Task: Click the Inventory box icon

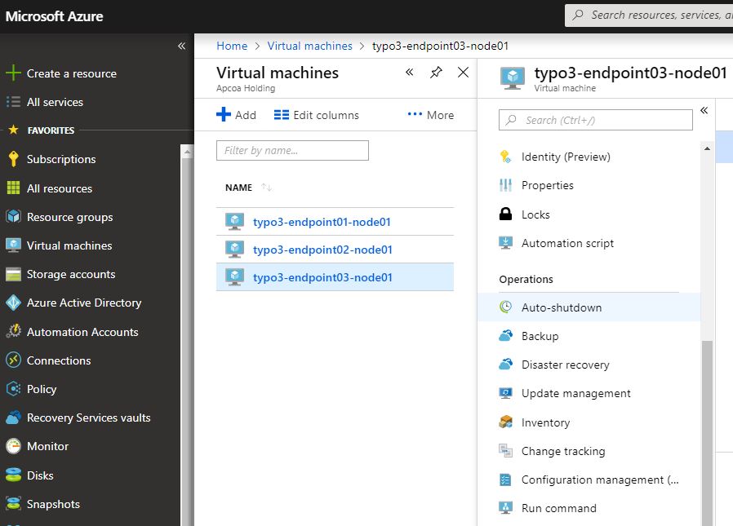Action: coord(505,422)
